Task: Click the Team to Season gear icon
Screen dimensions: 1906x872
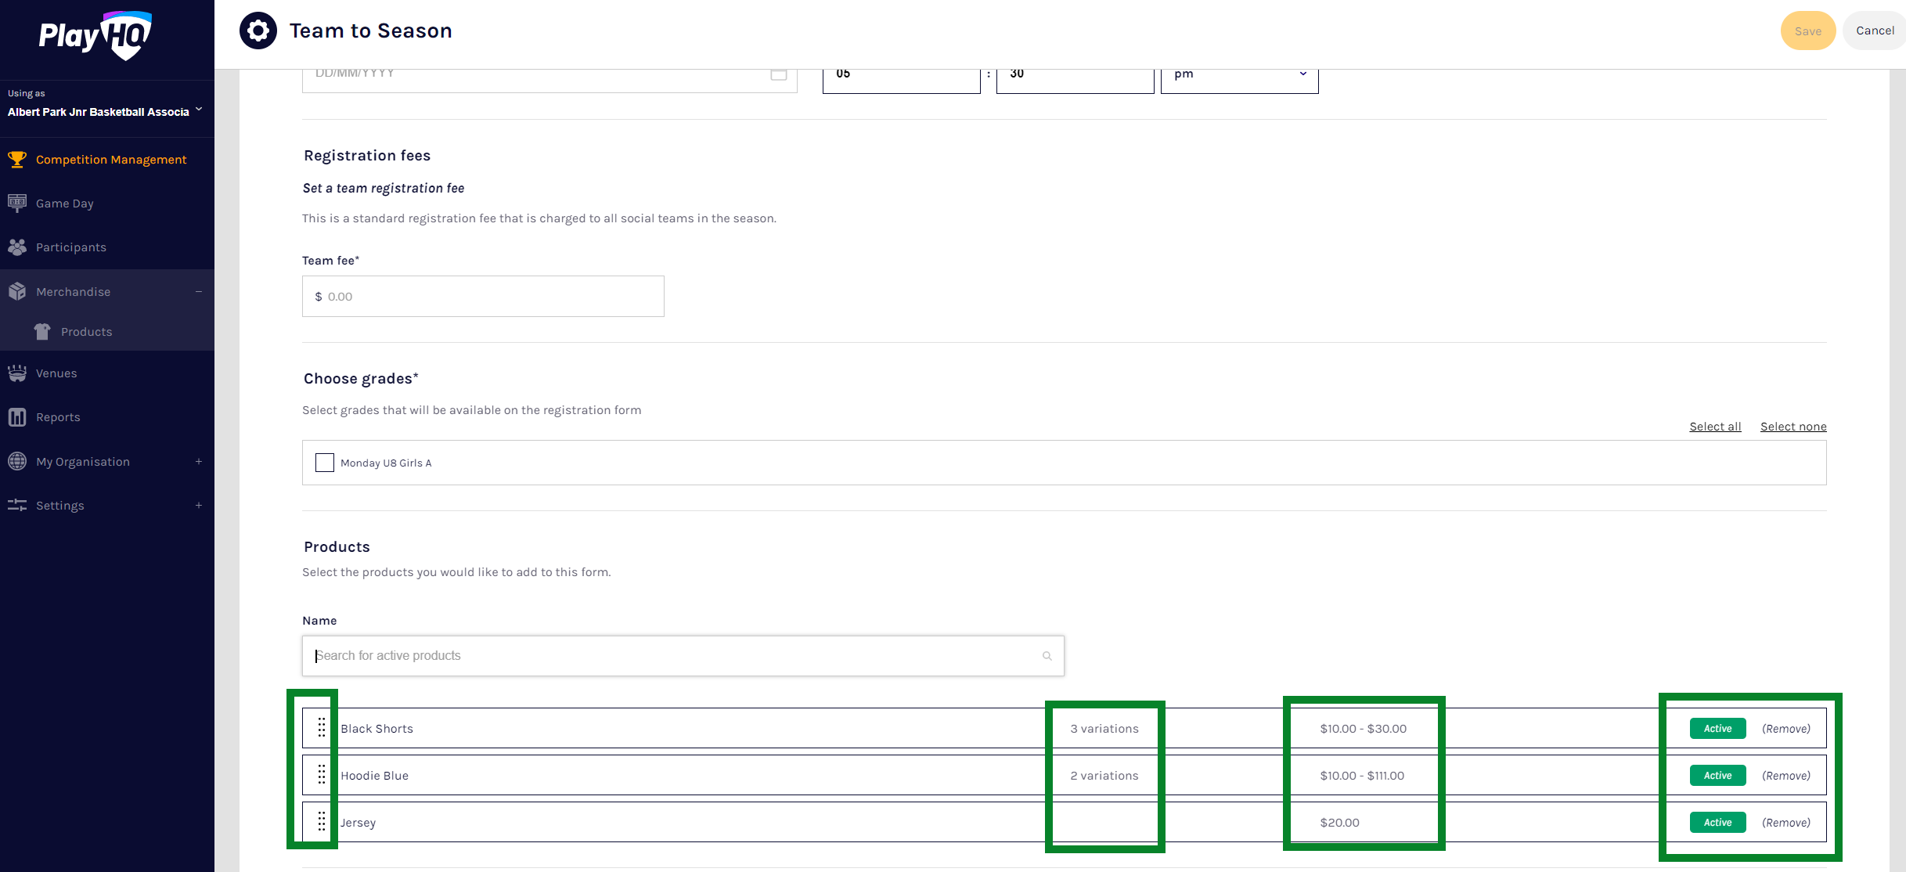Action: pyautogui.click(x=258, y=30)
